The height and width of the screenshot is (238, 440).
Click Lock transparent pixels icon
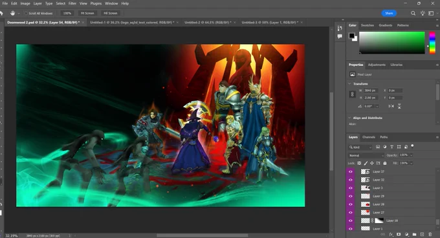[359, 163]
